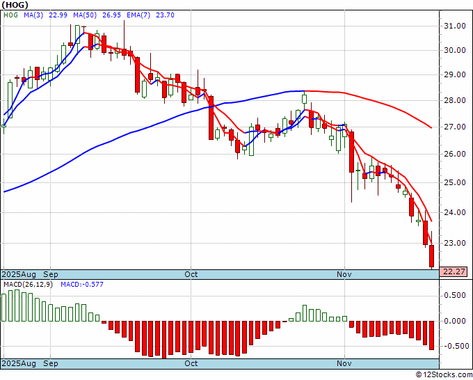Viewport: 473px width, 380px height.
Task: Click the 26.00 price axis label
Action: (x=455, y=154)
